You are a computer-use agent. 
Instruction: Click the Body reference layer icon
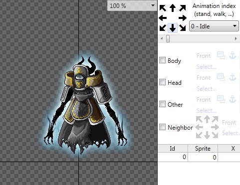[x=221, y=55]
